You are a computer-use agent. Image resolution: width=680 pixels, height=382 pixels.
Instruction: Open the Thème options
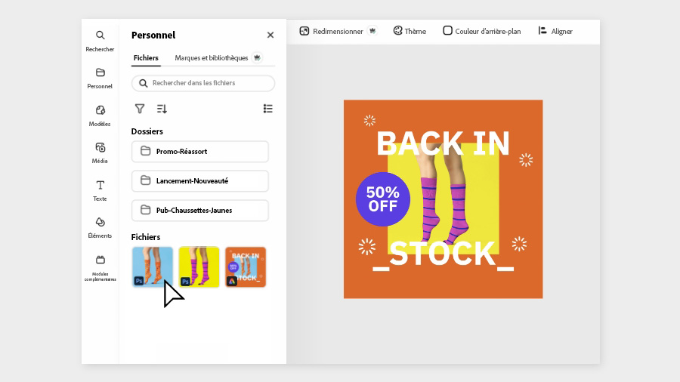410,32
